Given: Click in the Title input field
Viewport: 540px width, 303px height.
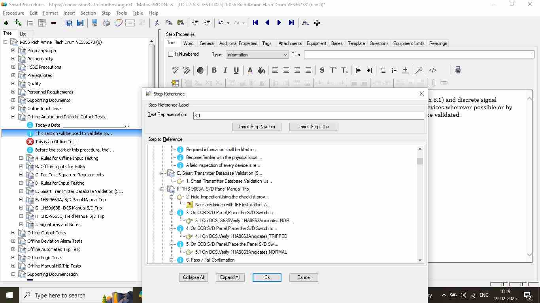Looking at the screenshot, I should (419, 54).
